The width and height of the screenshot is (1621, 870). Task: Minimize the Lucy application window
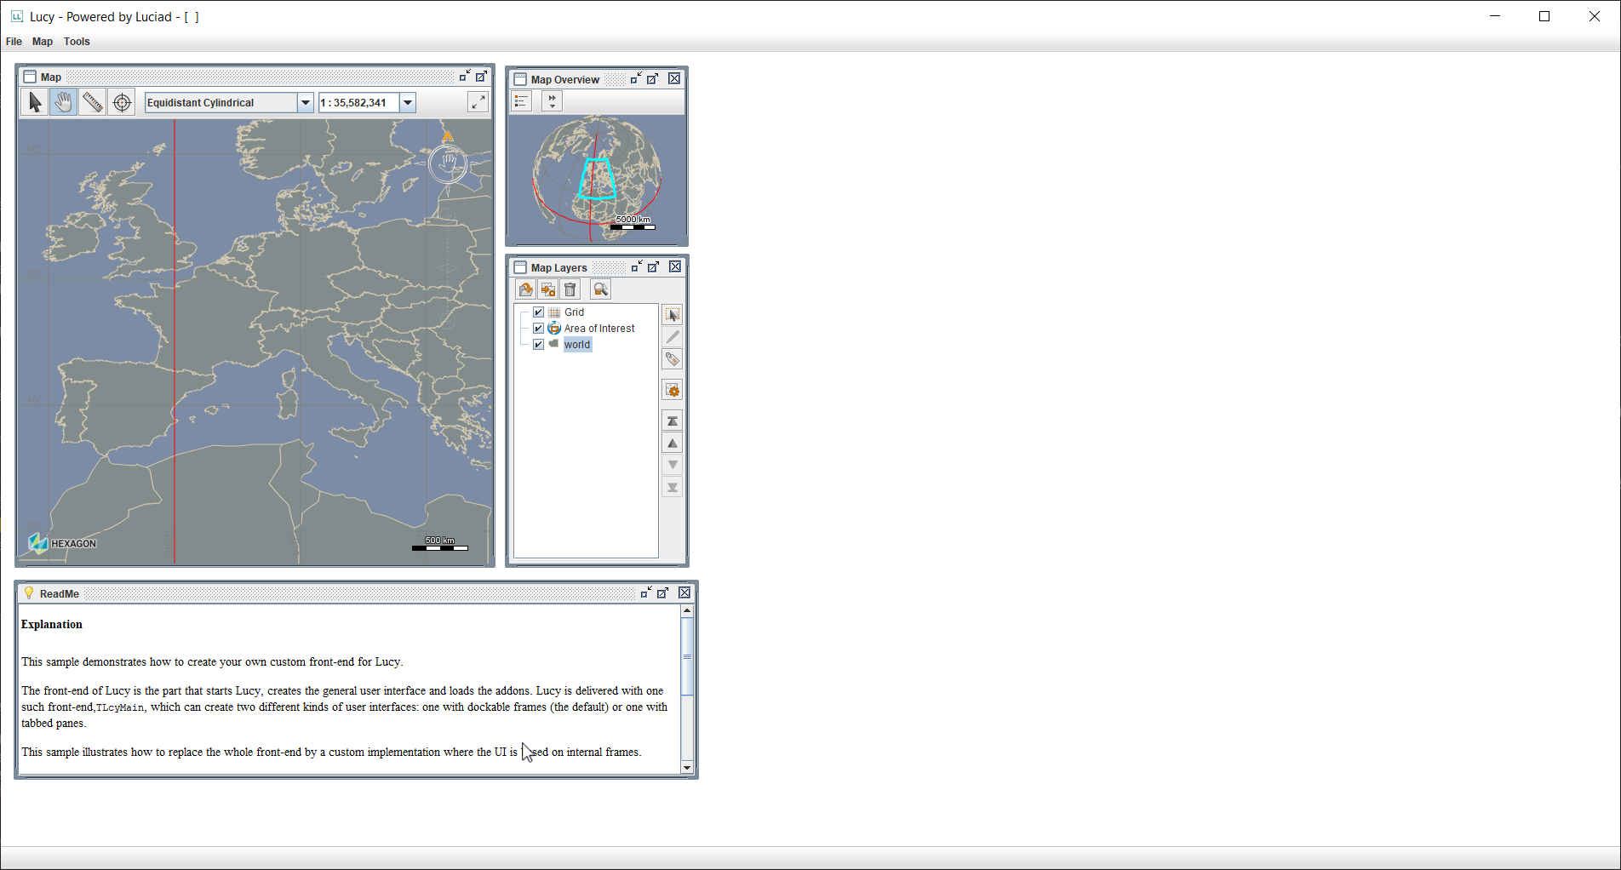[1495, 16]
